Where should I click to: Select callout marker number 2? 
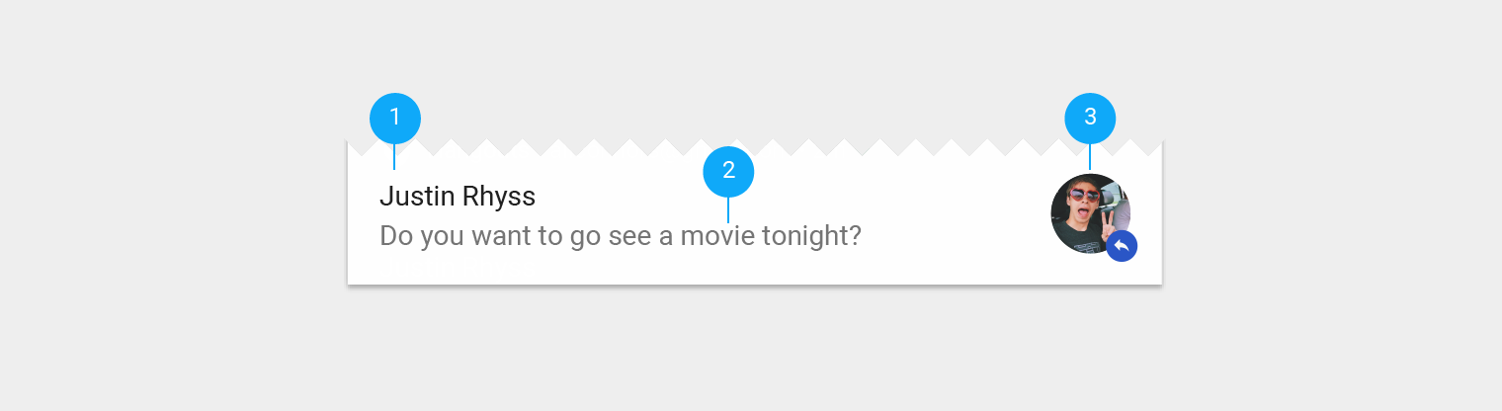(728, 172)
